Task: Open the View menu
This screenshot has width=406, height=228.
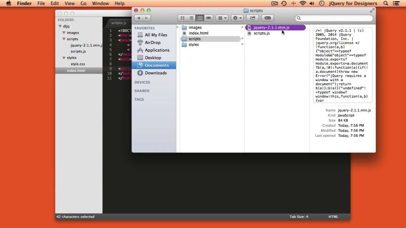Action: (x=69, y=3)
